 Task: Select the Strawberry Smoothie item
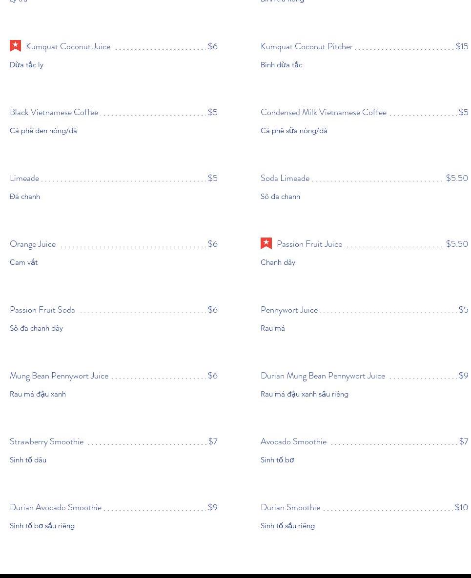pos(46,441)
